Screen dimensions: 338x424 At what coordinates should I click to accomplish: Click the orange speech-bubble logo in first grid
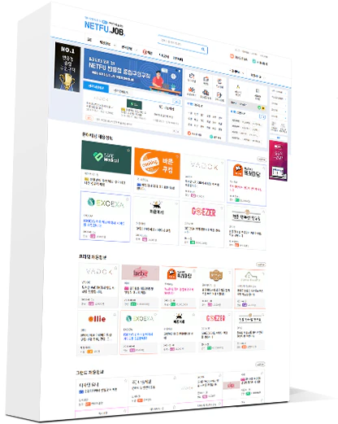click(x=237, y=170)
